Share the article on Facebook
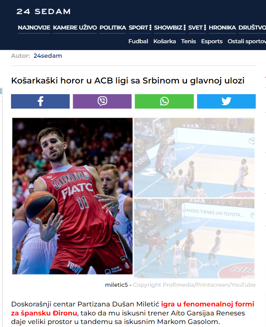The height and width of the screenshot is (327, 266). (x=40, y=101)
